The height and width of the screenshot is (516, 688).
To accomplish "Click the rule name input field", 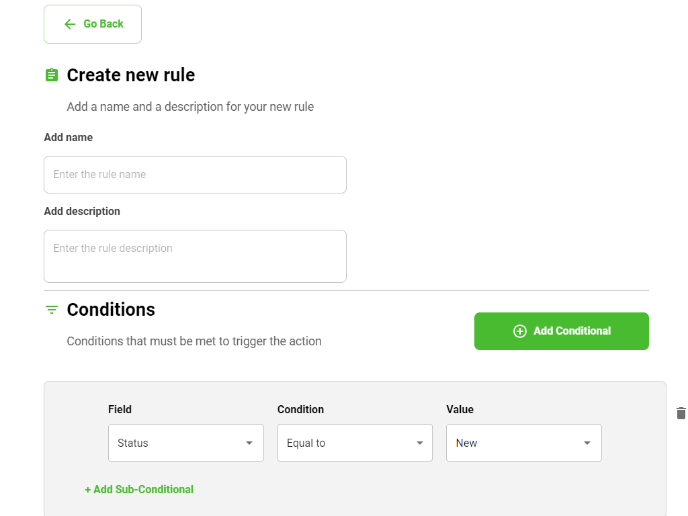I will point(195,174).
